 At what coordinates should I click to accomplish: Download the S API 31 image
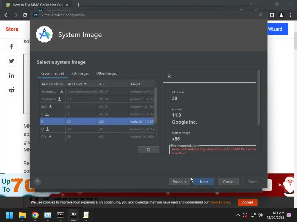click(x=47, y=114)
